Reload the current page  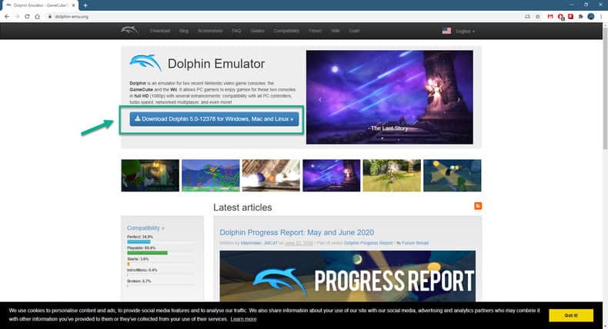pos(27,16)
